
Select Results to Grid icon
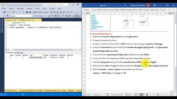pos(77,16)
